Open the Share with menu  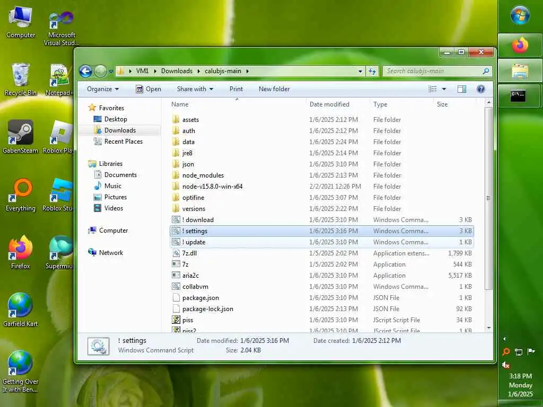tap(195, 89)
